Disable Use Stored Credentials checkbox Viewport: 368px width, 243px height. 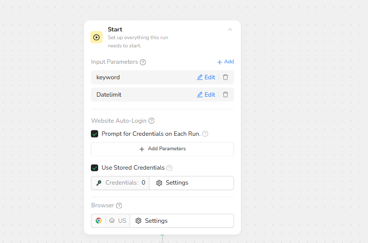click(x=95, y=168)
